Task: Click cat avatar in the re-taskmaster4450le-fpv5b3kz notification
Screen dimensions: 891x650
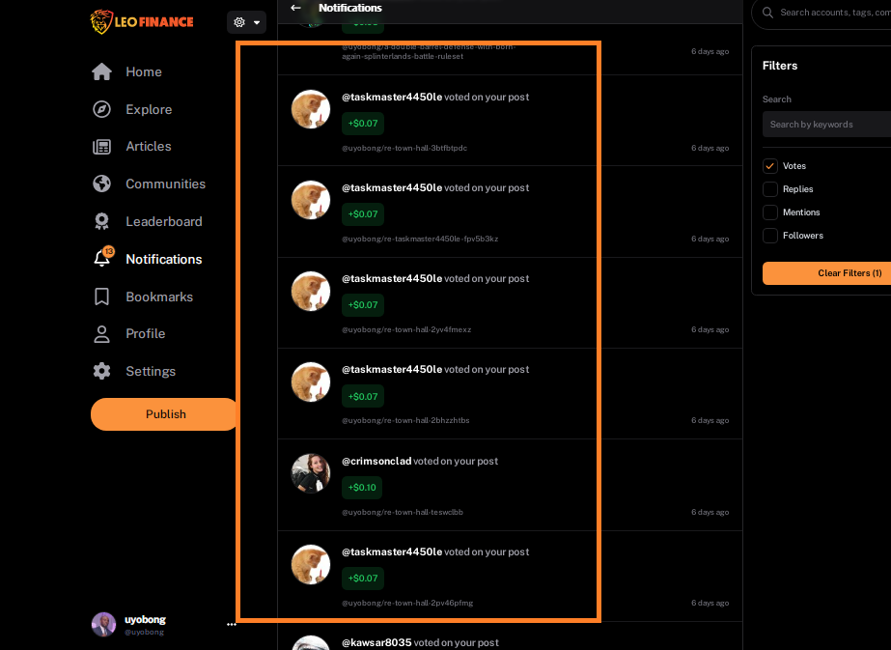Action: click(x=311, y=200)
